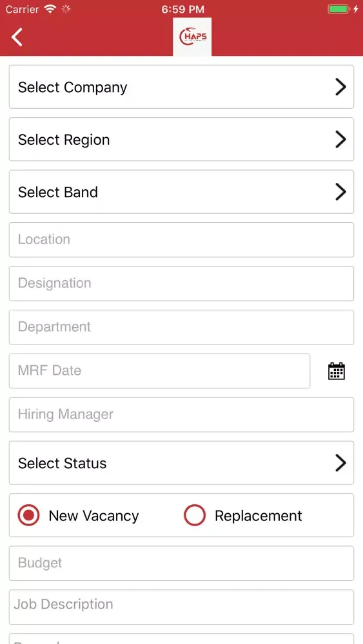Image resolution: width=363 pixels, height=644 pixels.
Task: Open the Select Band dropdown
Action: pos(181,192)
